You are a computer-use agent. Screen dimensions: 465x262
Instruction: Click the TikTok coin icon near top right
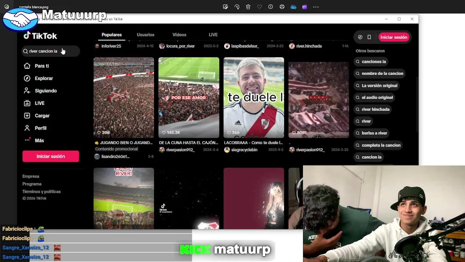[x=360, y=37]
